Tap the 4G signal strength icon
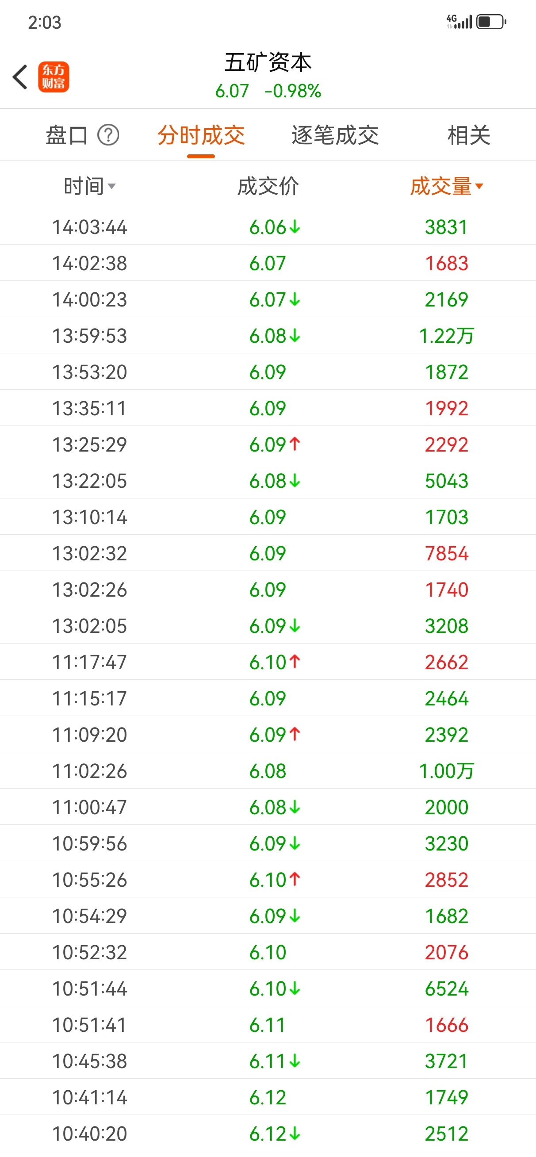The height and width of the screenshot is (1157, 536). pos(459,22)
